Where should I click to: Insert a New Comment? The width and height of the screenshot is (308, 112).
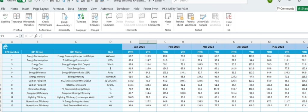(109, 20)
